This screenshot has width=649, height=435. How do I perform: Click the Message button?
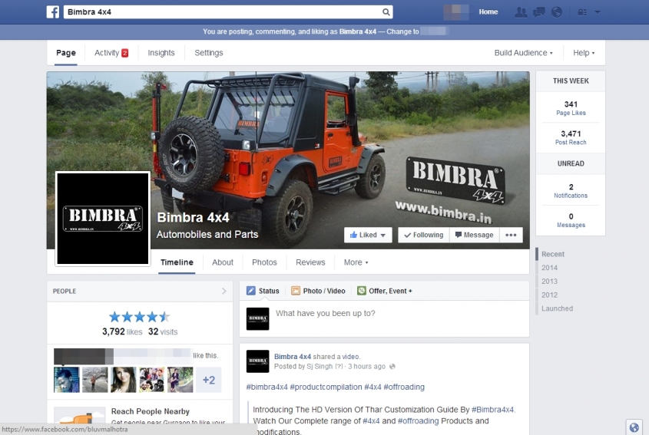pyautogui.click(x=474, y=235)
